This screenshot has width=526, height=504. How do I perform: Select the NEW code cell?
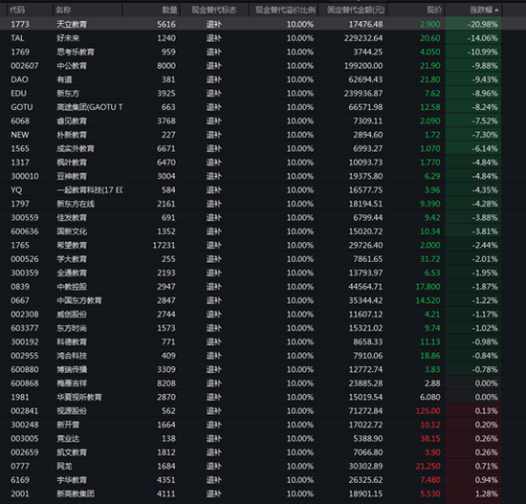(20, 135)
